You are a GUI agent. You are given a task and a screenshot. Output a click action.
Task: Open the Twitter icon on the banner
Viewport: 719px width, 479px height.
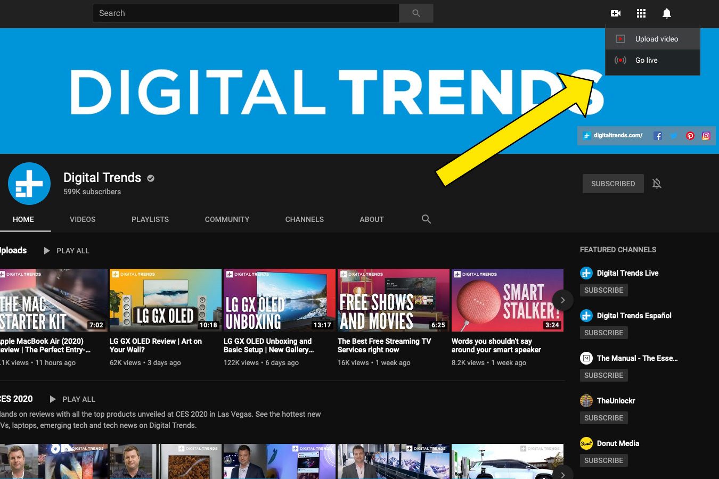click(x=674, y=136)
